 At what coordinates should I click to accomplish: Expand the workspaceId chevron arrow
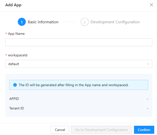[x=148, y=64]
